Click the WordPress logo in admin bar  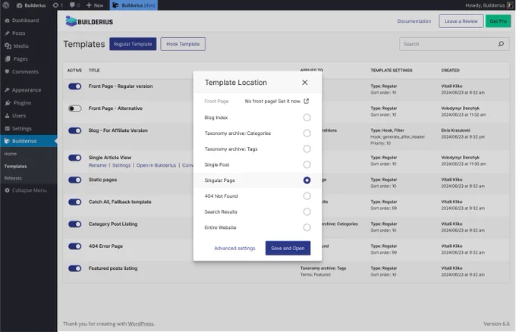(x=6, y=5)
